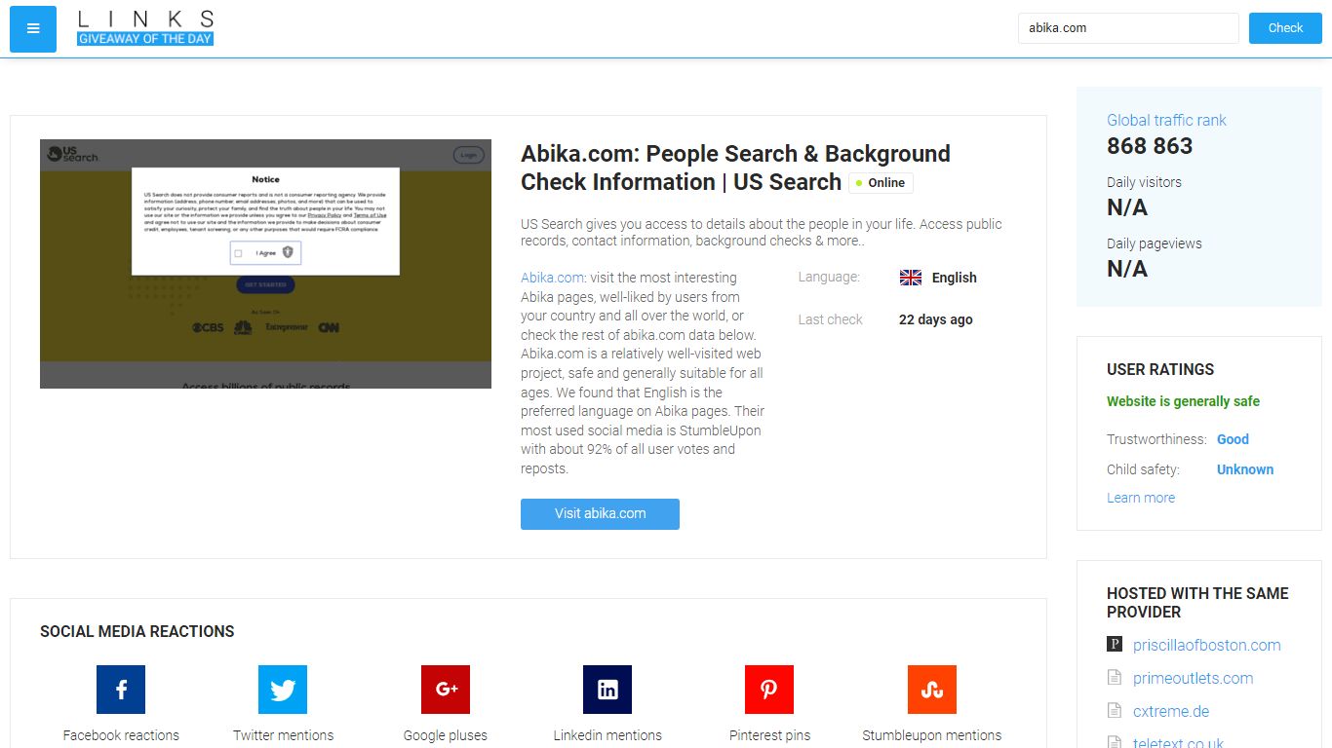Click the Online status badge
This screenshot has width=1332, height=748.
pyautogui.click(x=881, y=183)
